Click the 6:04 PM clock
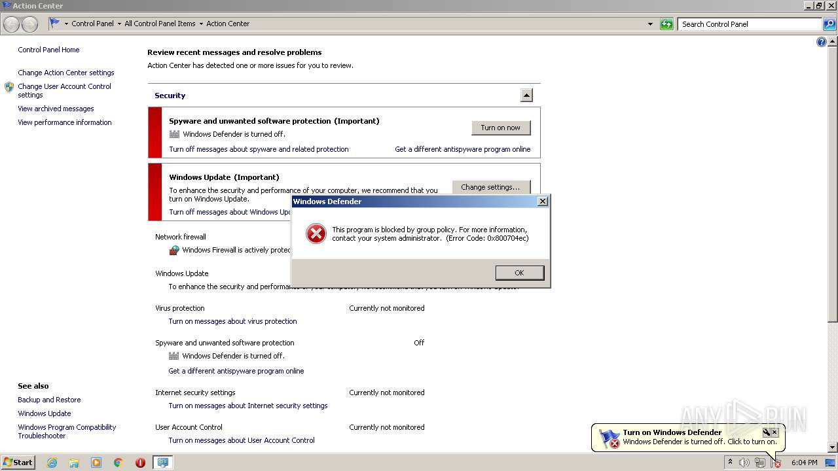 click(804, 462)
